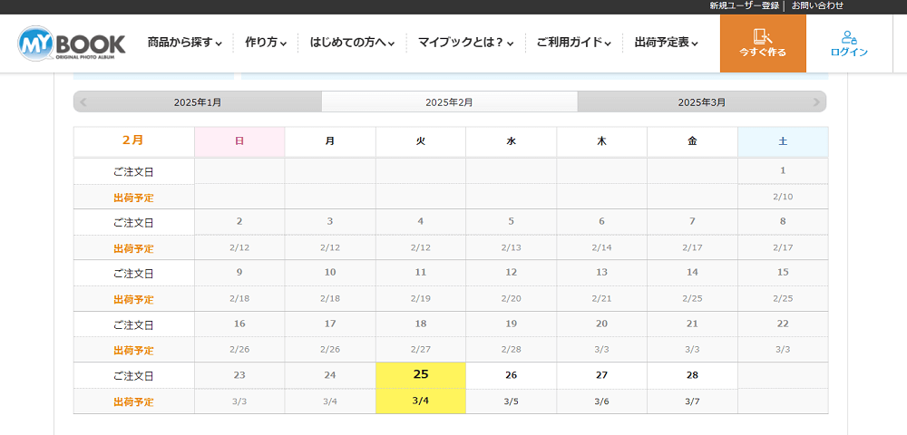The height and width of the screenshot is (435, 907).
Task: Switch to the 2025年3月 tab
Action: (x=702, y=102)
